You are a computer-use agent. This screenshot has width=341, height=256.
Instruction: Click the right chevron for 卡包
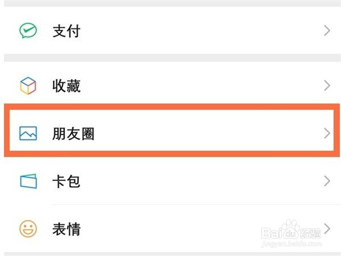(x=327, y=181)
